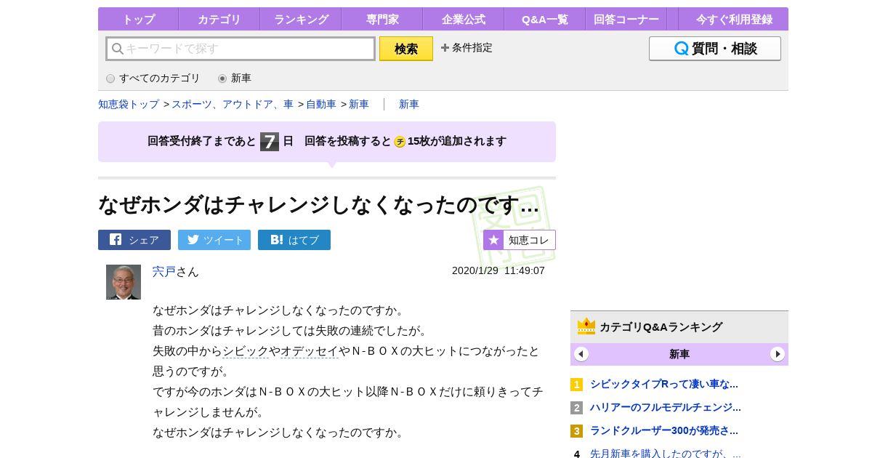Image resolution: width=872 pixels, height=458 pixels.
Task: Click the question title heading
Action: coord(319,204)
